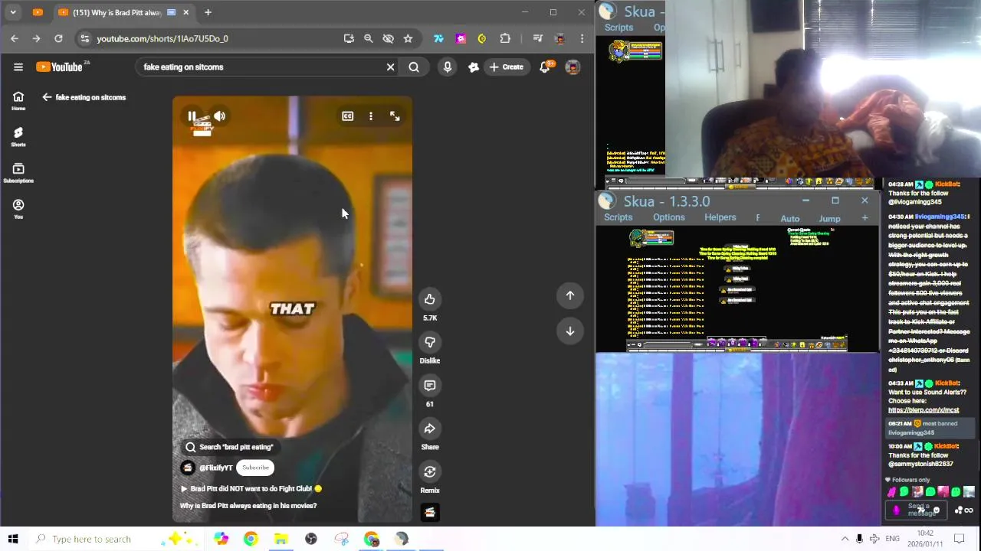981x551 pixels.
Task: Open Jump menu in Skua window
Action: click(829, 219)
